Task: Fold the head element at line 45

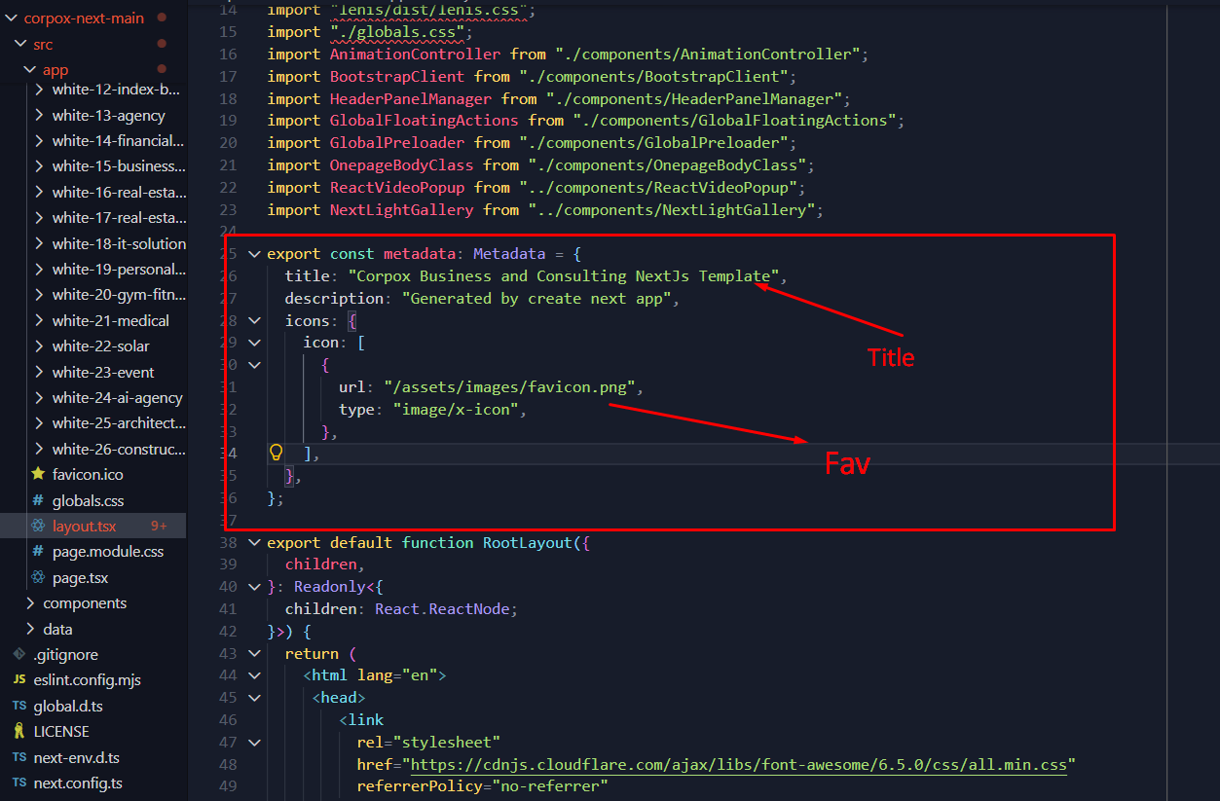Action: [x=254, y=698]
